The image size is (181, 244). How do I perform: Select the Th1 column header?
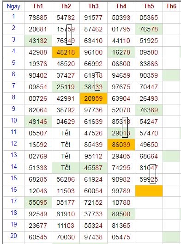tap(38, 6)
